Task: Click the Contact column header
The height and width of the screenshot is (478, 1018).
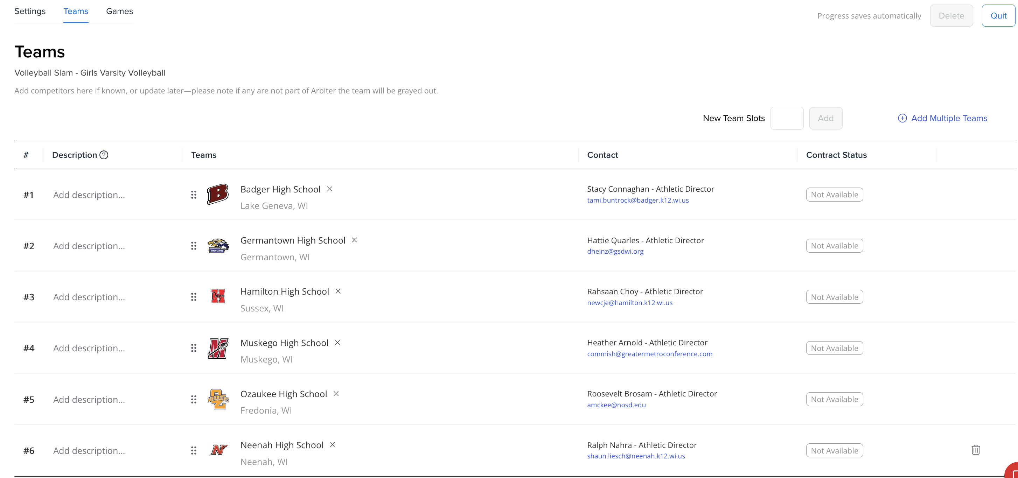Action: click(603, 155)
